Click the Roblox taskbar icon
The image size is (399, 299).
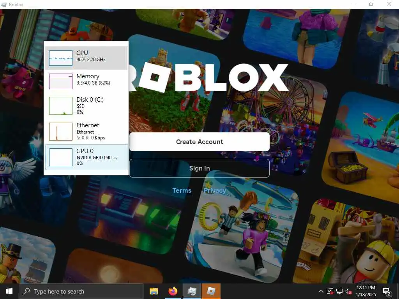point(211,291)
